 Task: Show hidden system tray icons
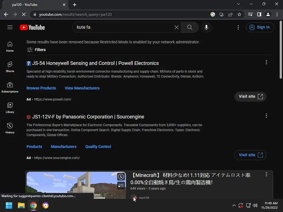[234, 205]
